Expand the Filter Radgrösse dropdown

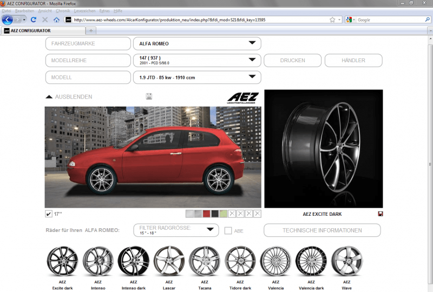pyautogui.click(x=176, y=230)
